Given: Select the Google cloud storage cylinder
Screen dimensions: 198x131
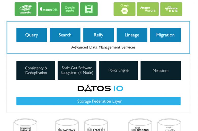Looking at the screenshot, I should [x=169, y=125].
